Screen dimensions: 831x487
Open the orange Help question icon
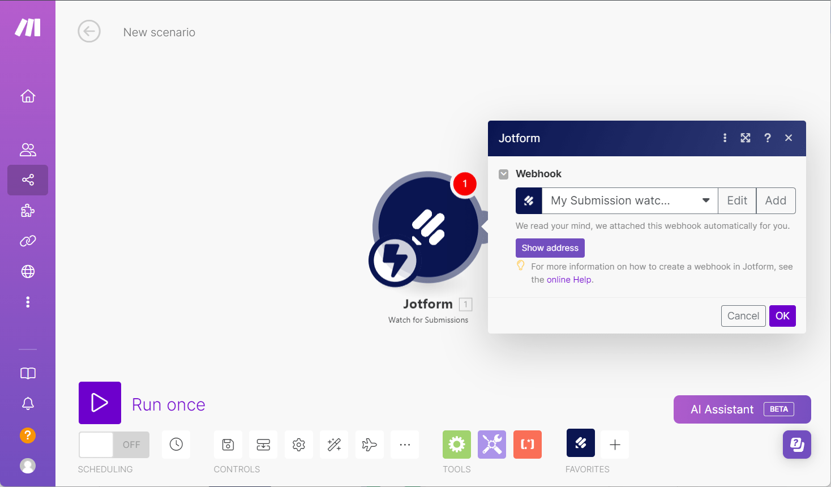coord(28,435)
